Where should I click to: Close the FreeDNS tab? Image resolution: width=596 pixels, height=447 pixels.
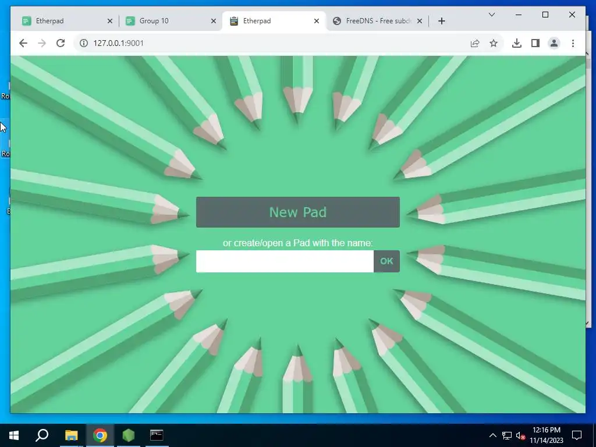point(419,21)
